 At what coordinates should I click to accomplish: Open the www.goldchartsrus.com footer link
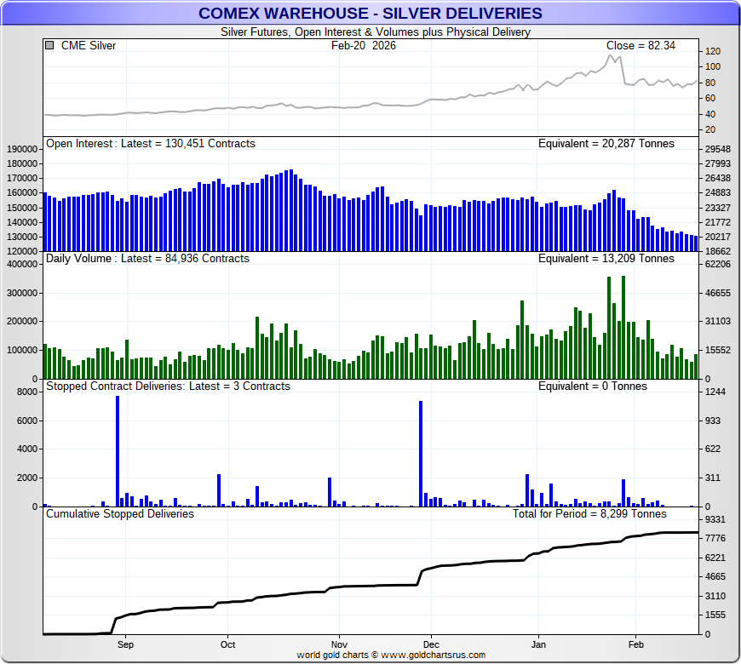pos(433,655)
